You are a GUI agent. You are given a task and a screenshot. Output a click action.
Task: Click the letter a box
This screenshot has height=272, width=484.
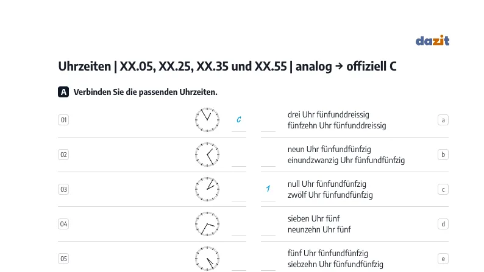click(x=443, y=120)
